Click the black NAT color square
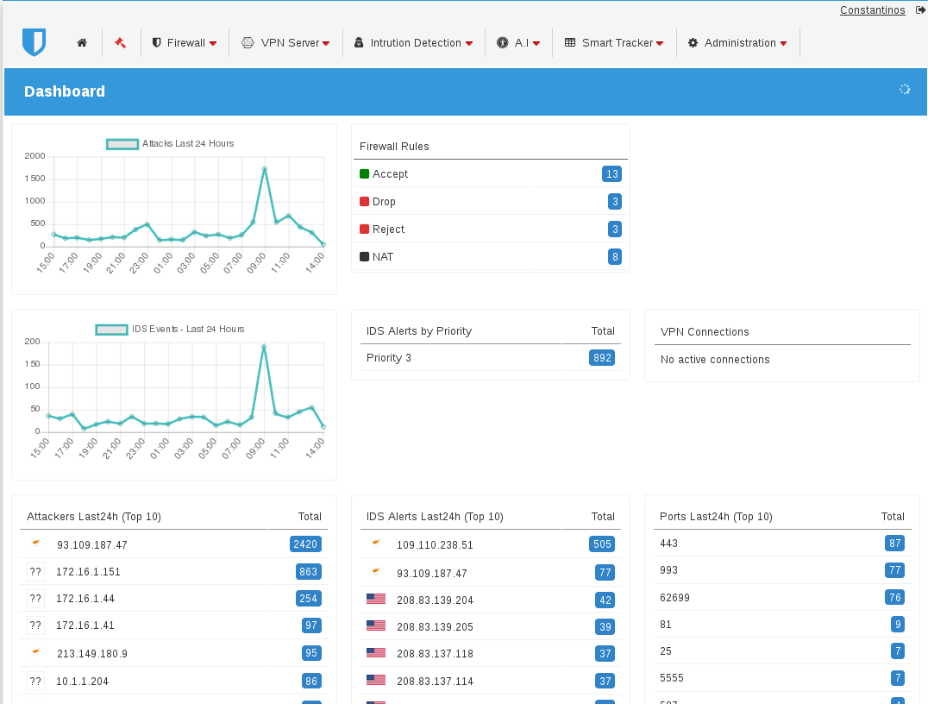Image resolution: width=928 pixels, height=704 pixels. 365,256
